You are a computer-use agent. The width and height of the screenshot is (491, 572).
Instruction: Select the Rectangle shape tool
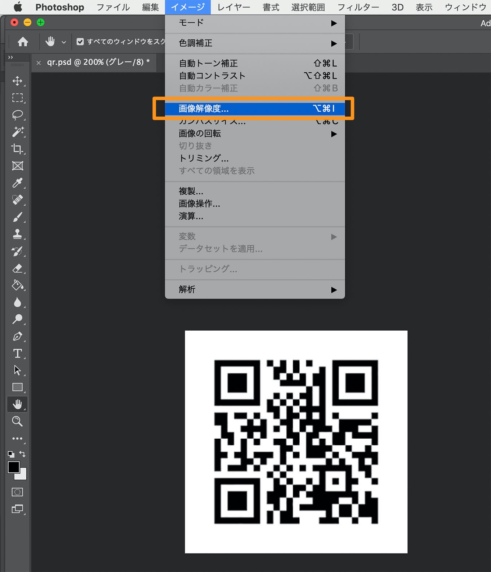click(x=17, y=387)
